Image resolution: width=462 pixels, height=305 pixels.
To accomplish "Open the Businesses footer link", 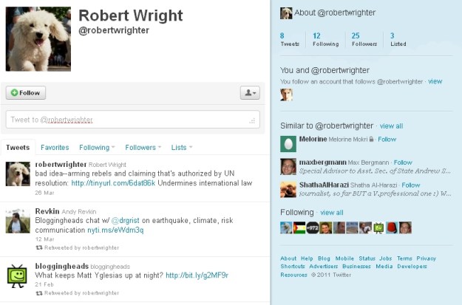I will coord(356,266).
